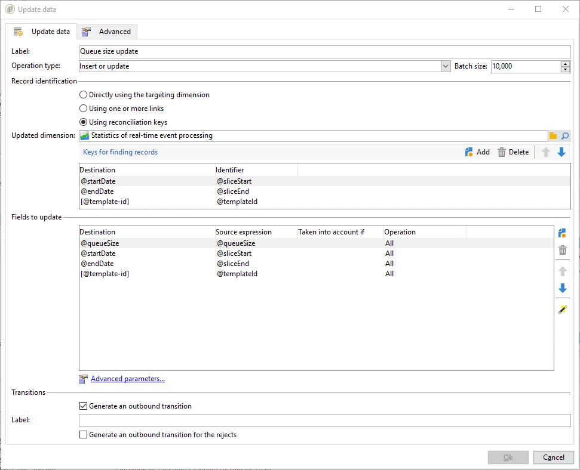This screenshot has width=580, height=470.
Task: Open the Advanced tab
Action: coord(108,32)
